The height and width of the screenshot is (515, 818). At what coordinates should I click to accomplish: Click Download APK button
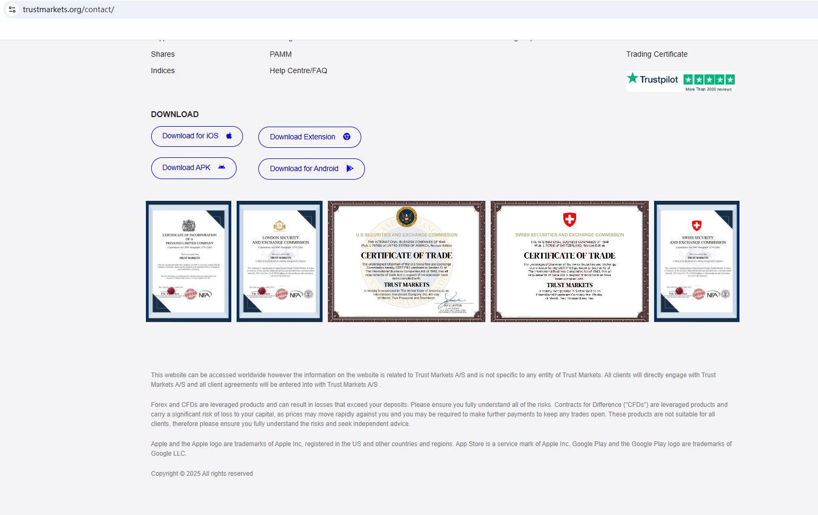point(194,168)
